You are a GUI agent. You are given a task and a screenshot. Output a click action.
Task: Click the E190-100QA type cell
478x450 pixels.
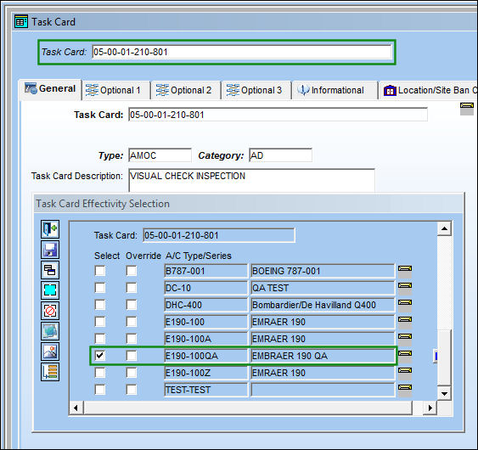(205, 356)
